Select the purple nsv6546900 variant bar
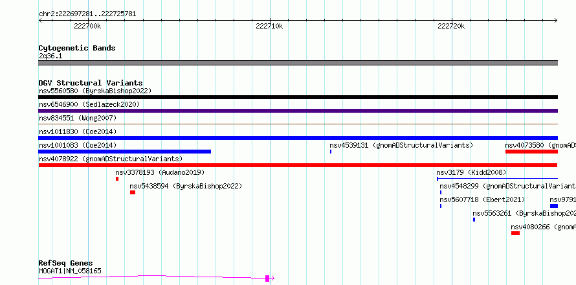The width and height of the screenshot is (576, 285). pos(298,111)
